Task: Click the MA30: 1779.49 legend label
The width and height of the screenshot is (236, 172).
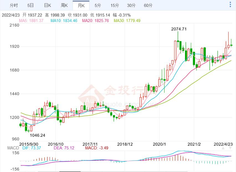Action: [x=127, y=20]
